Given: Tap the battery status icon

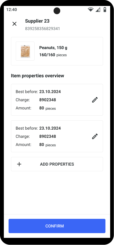Looking at the screenshot, I should (105, 10).
